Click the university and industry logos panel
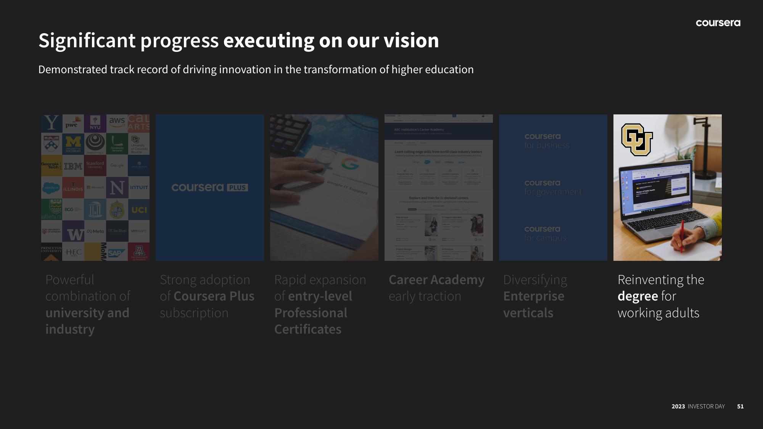This screenshot has height=429, width=763. tap(95, 188)
